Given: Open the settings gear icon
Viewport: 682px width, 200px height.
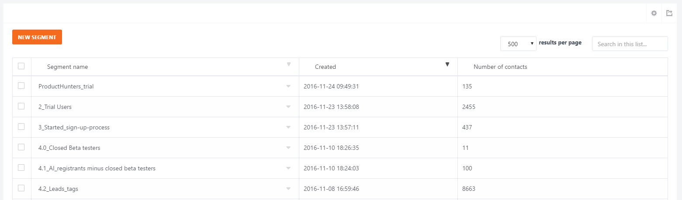Looking at the screenshot, I should click(654, 13).
